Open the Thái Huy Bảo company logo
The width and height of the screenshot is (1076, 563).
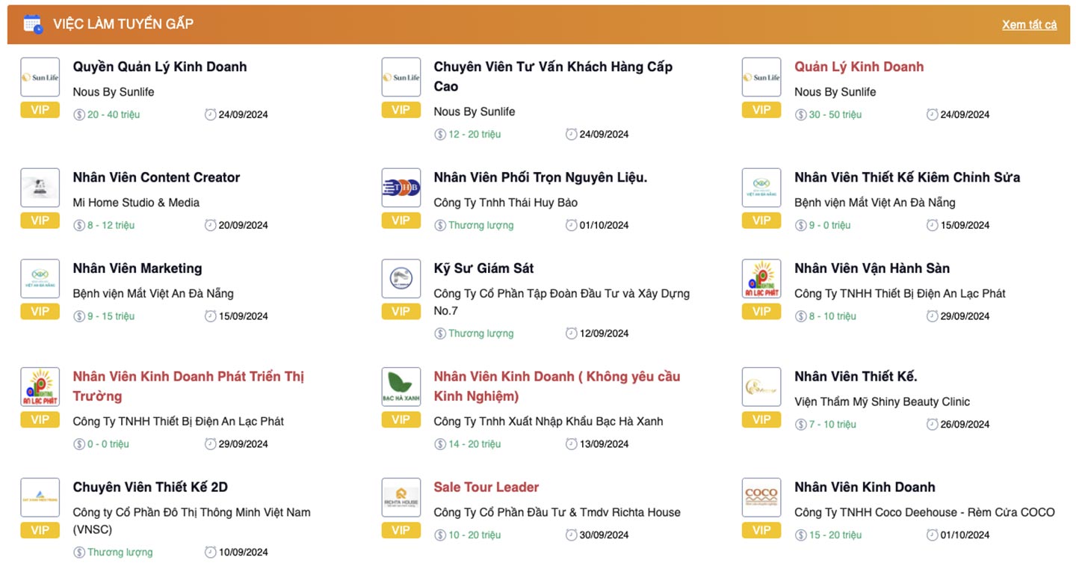tap(401, 188)
